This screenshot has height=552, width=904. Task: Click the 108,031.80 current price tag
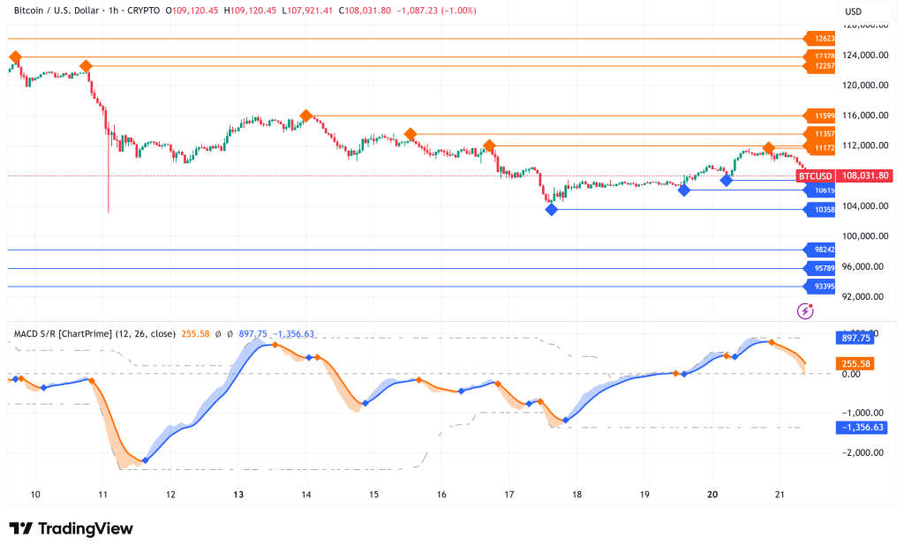tap(866, 176)
